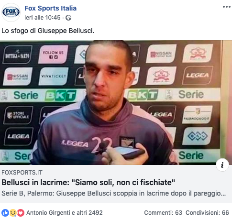Click the FOXSPORTS.IT source domain
This screenshot has width=232, height=220.
(x=22, y=173)
